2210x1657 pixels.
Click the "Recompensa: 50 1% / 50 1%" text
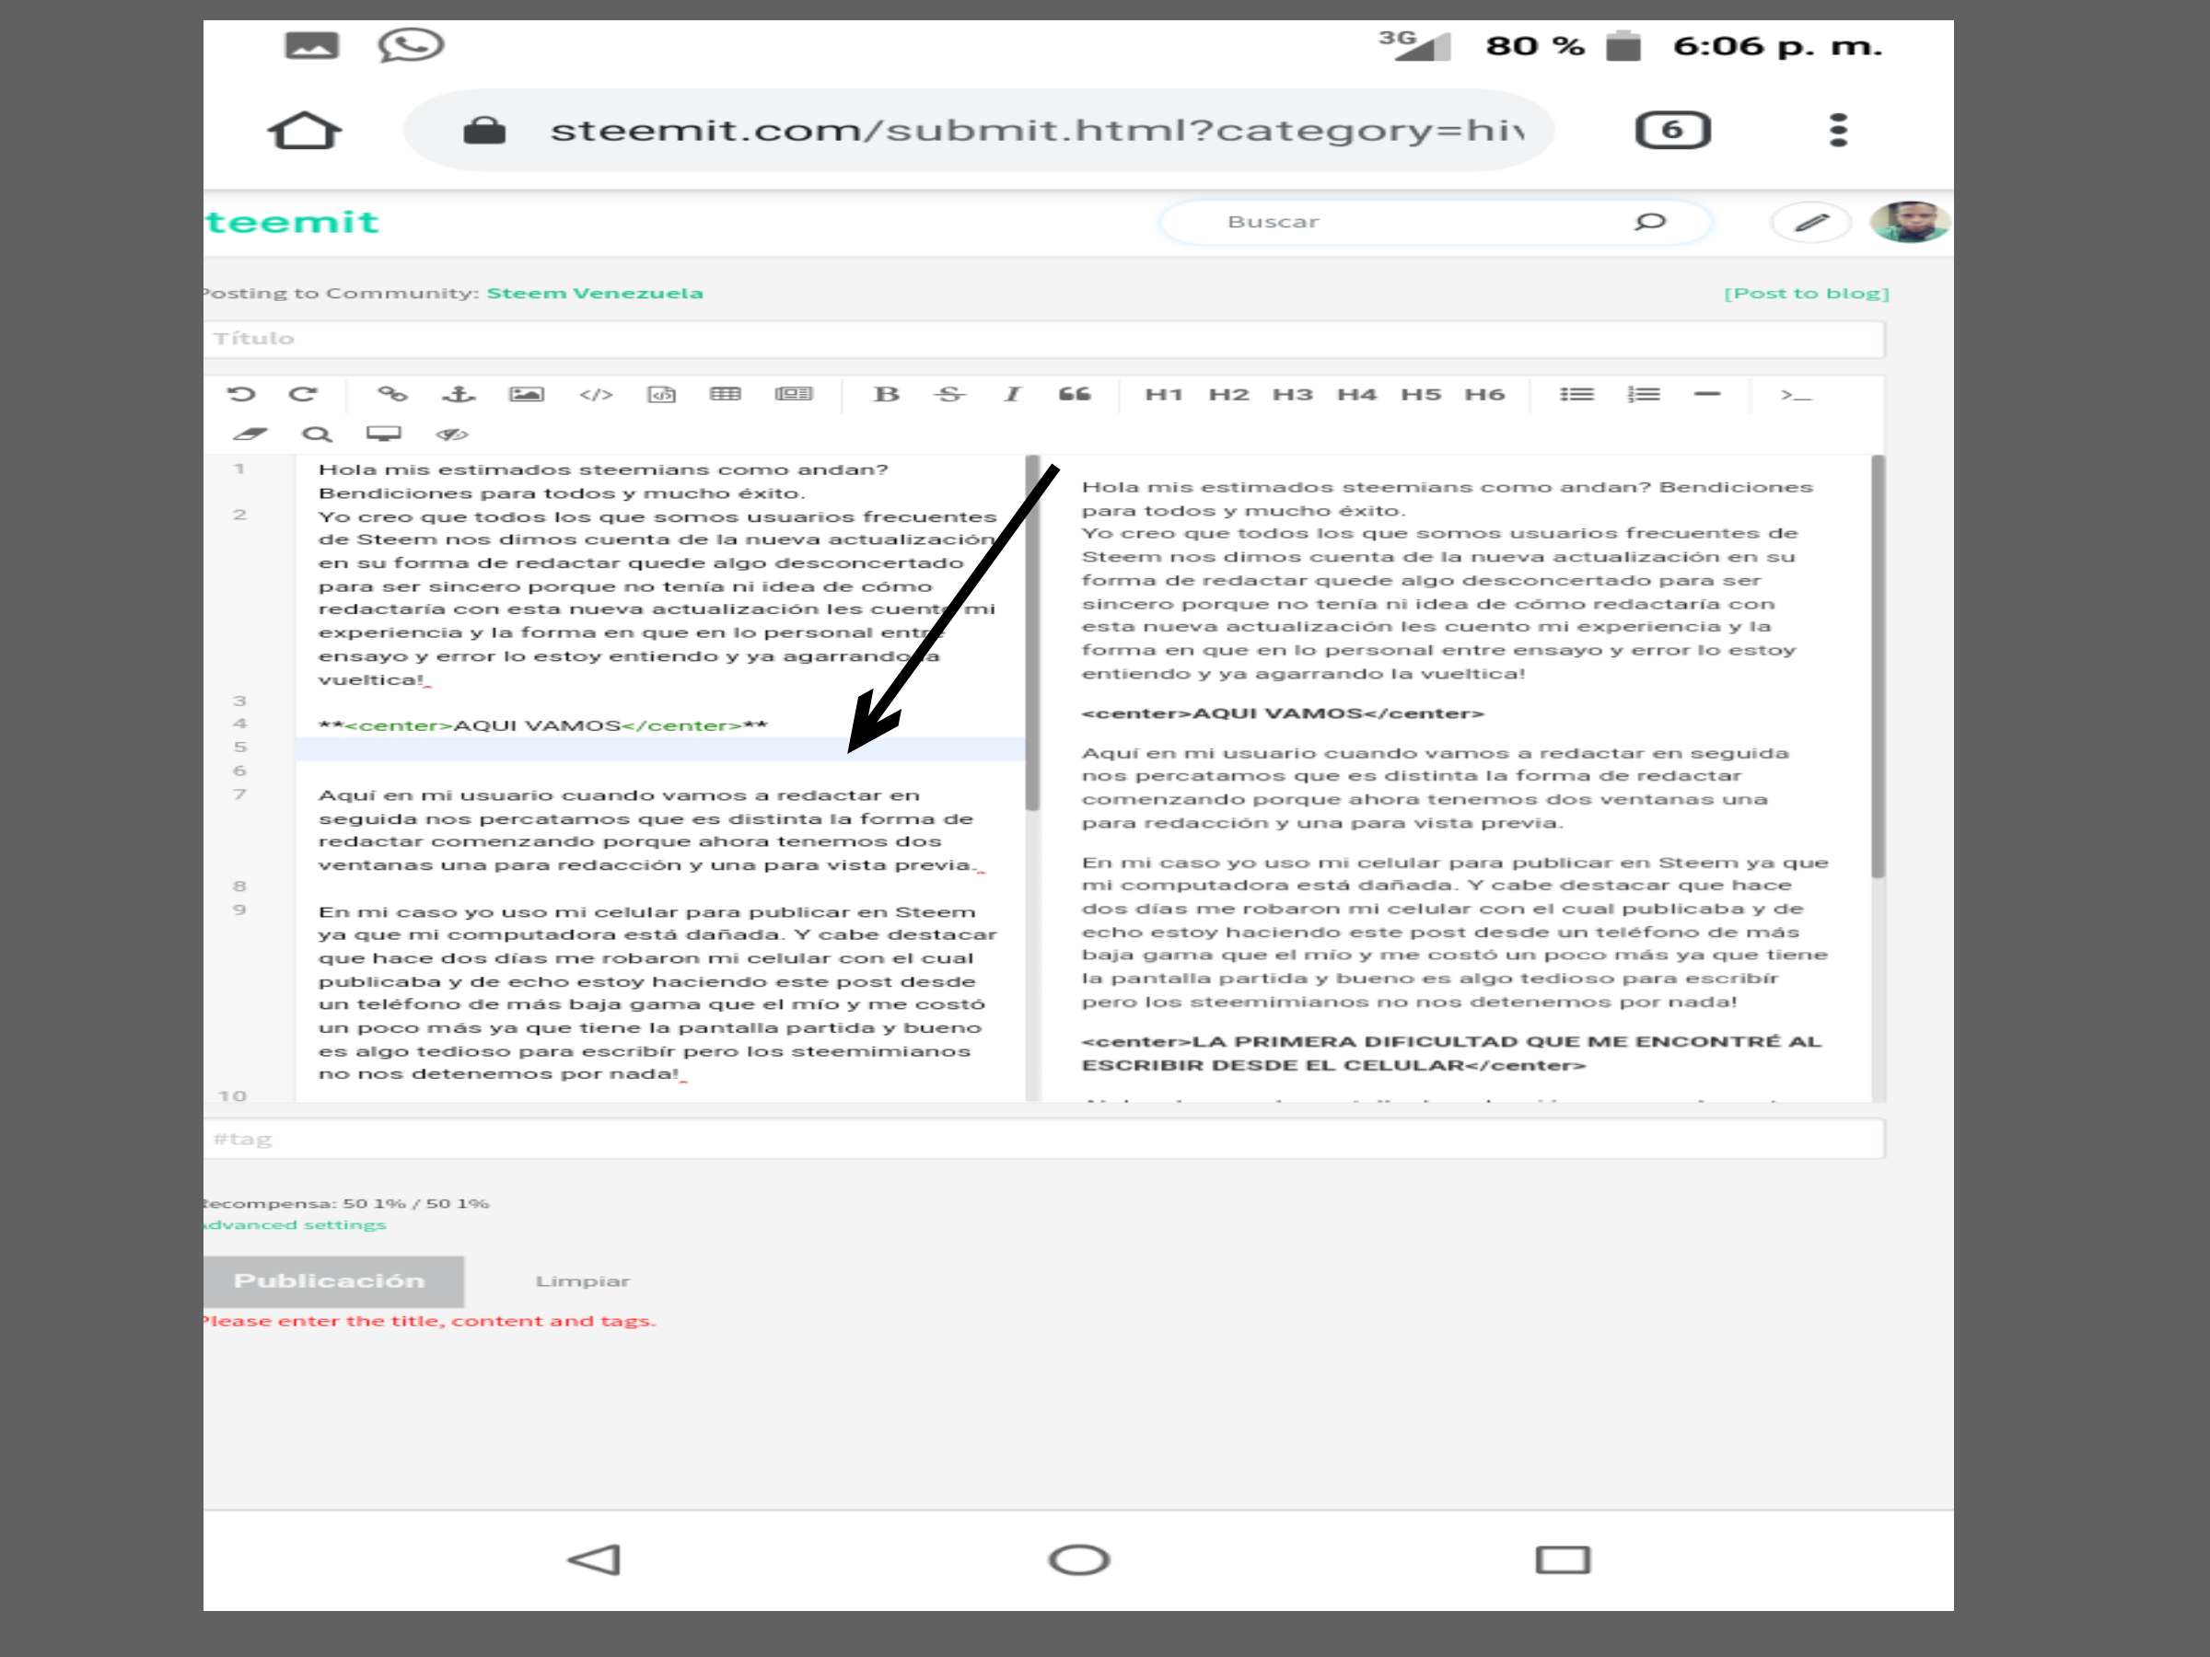tap(346, 1203)
